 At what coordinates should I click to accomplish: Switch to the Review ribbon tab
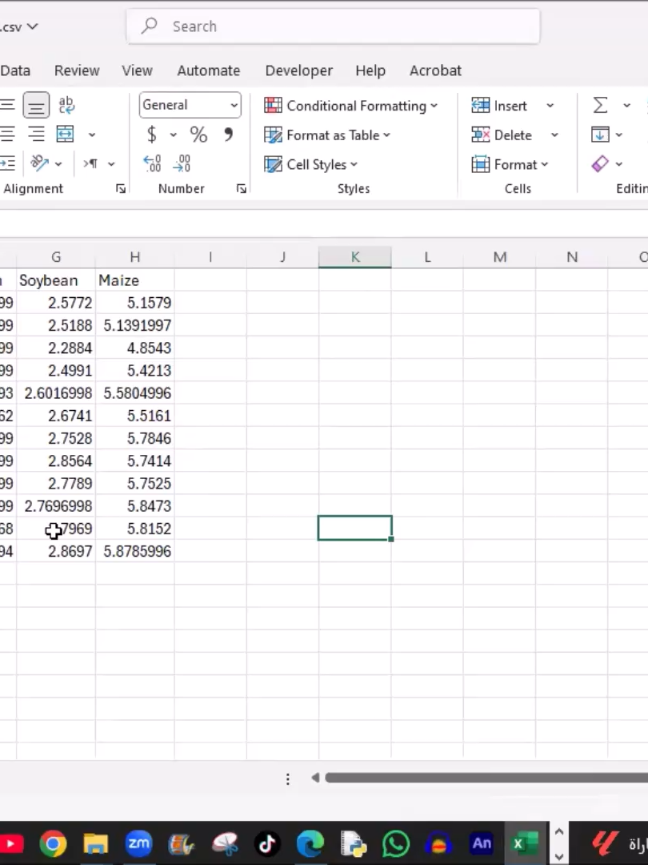click(77, 70)
